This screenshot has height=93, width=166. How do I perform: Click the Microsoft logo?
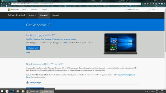point(13,10)
